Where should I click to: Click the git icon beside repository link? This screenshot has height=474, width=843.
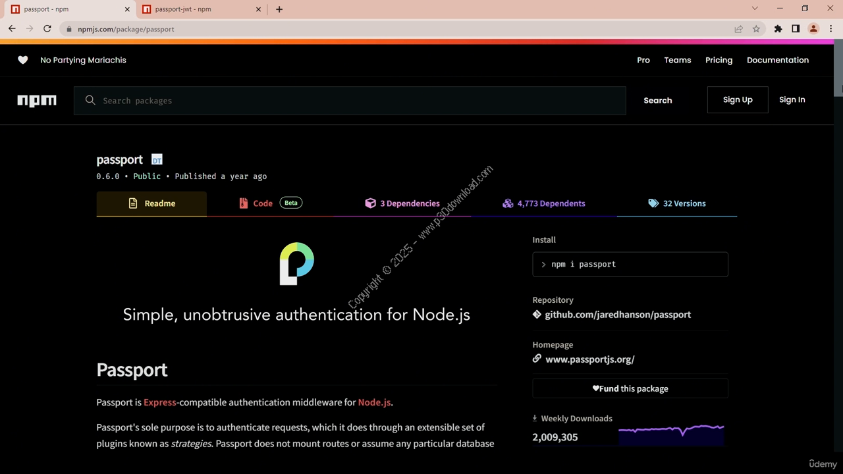click(x=537, y=315)
